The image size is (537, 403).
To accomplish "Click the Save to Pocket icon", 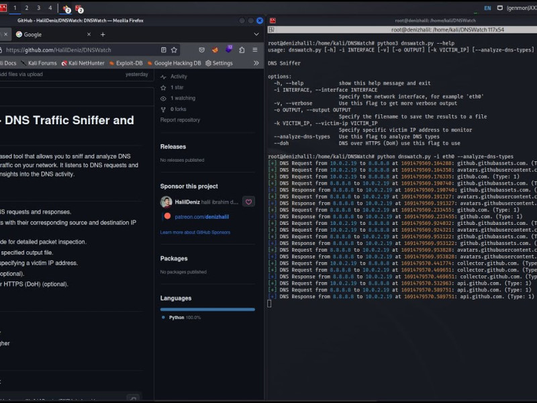I will [x=202, y=50].
